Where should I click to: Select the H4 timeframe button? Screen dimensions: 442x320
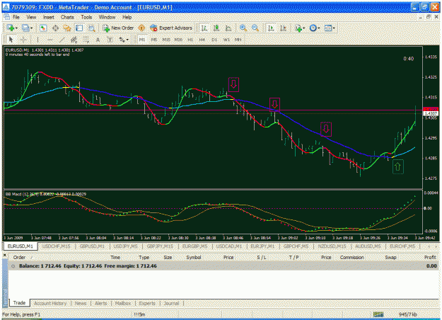(202, 40)
